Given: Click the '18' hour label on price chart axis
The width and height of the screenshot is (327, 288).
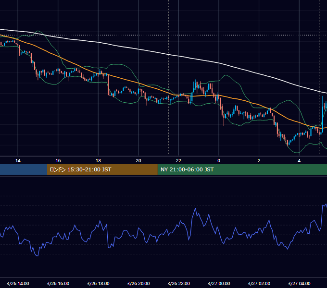Looking at the screenshot, I should pos(98,161).
